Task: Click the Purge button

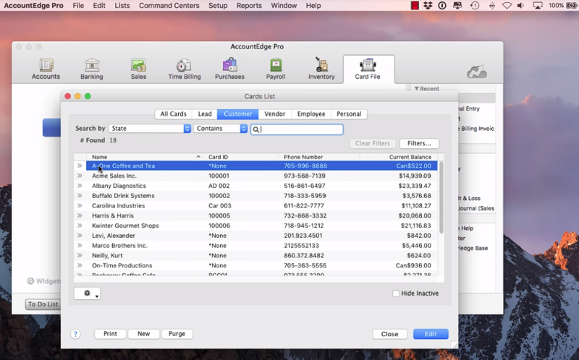Action: (x=177, y=334)
